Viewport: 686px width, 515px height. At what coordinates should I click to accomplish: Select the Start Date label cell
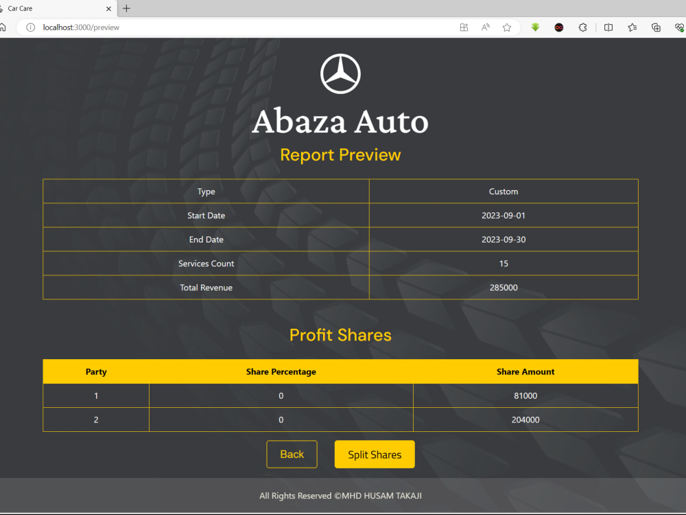click(x=206, y=216)
